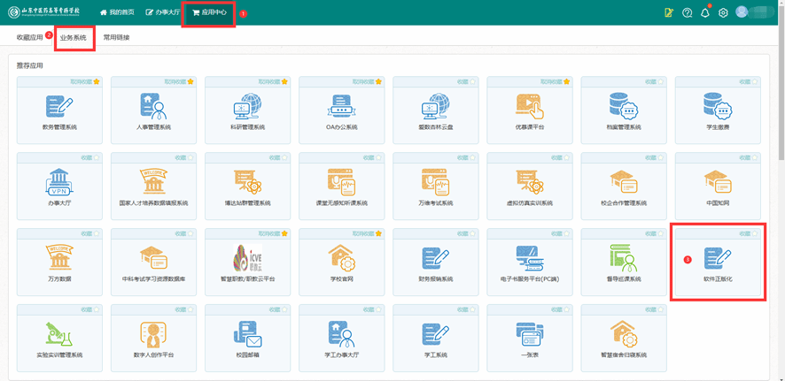Viewport: 785px width, 381px height.
Task: Switch to the 常用链接 tab
Action: coord(116,38)
